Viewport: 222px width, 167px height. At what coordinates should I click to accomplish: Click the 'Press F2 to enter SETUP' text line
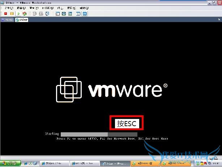point(112,138)
